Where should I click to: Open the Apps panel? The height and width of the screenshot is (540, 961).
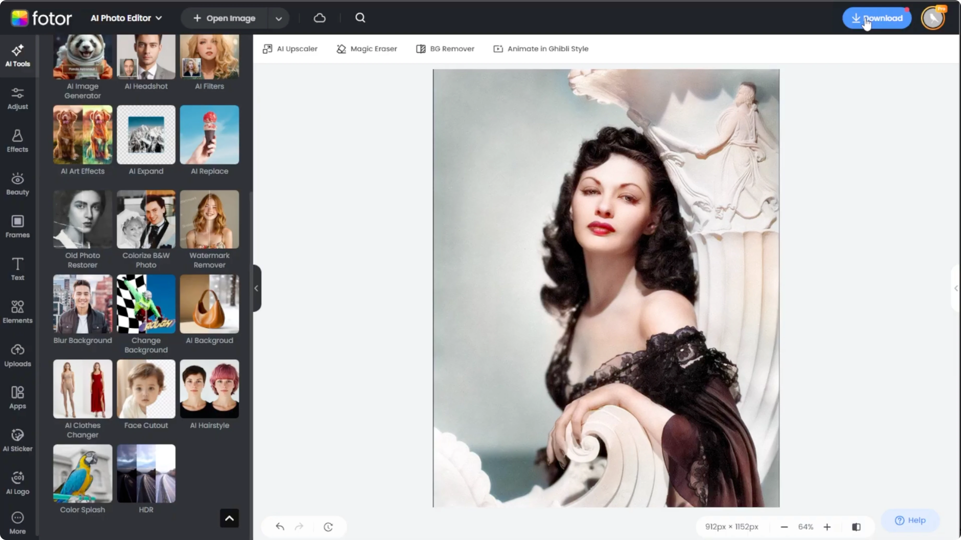(x=17, y=398)
